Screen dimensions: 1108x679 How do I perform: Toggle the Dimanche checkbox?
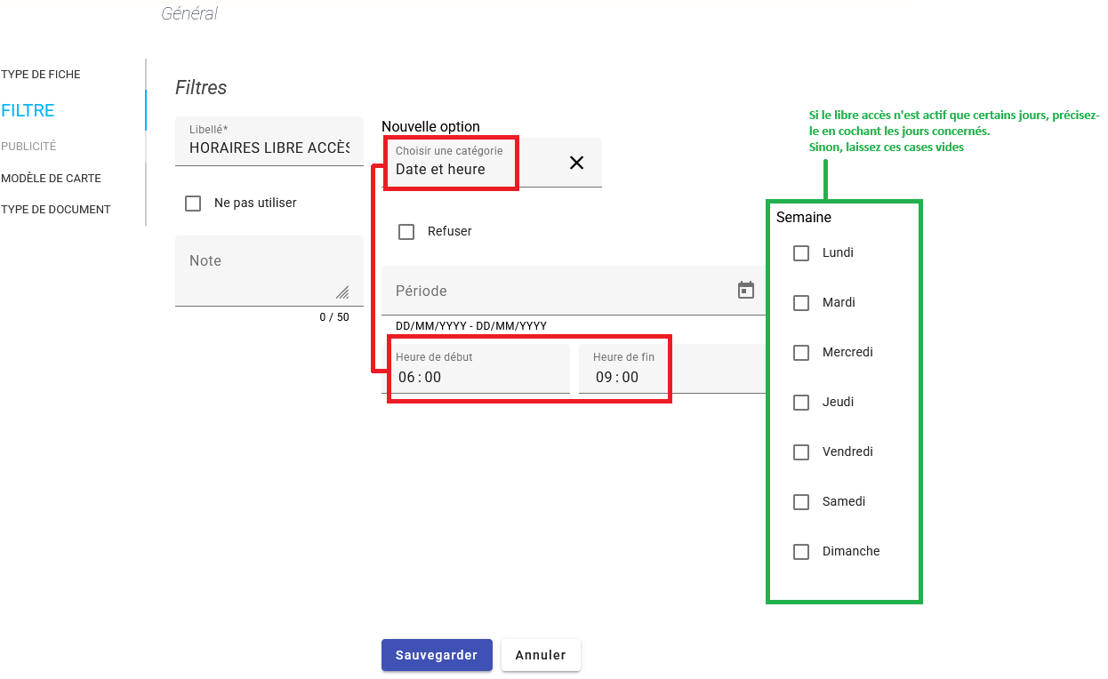801,552
